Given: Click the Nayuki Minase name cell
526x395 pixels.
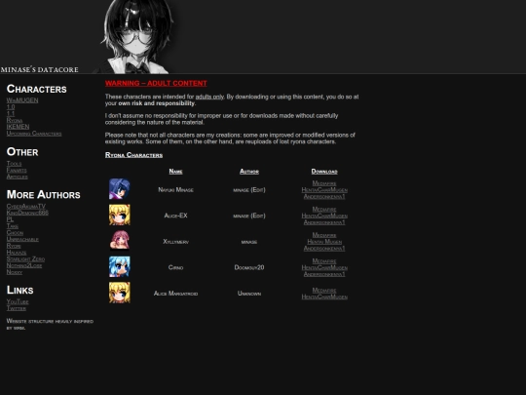Looking at the screenshot, I should 175,190.
